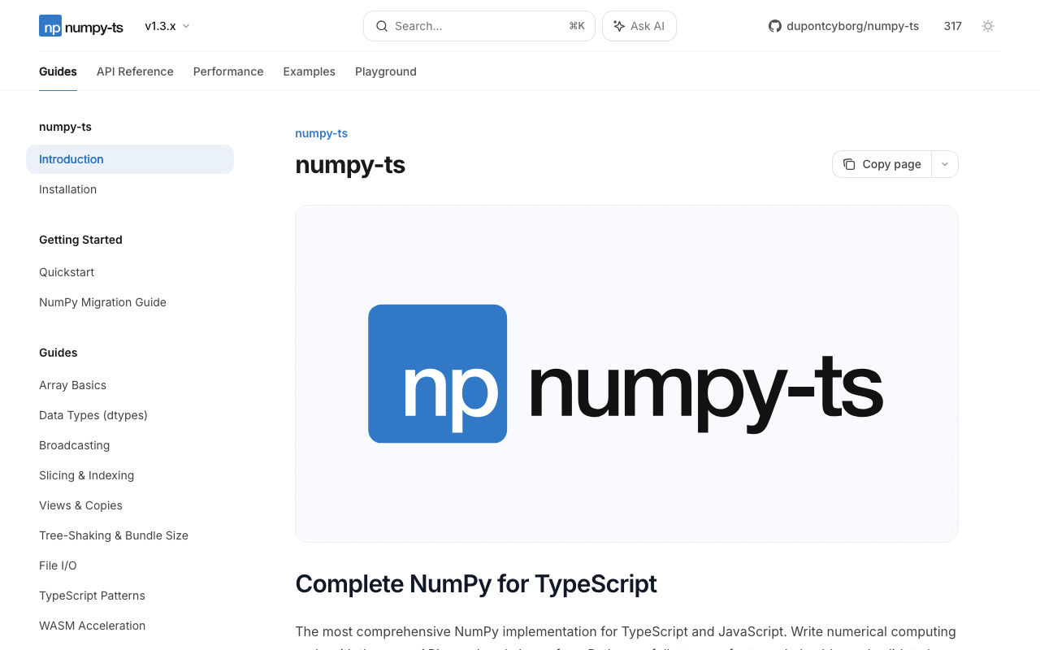Viewport: 1040px width, 650px height.
Task: Toggle the light/dark theme sun icon
Action: coord(988,26)
